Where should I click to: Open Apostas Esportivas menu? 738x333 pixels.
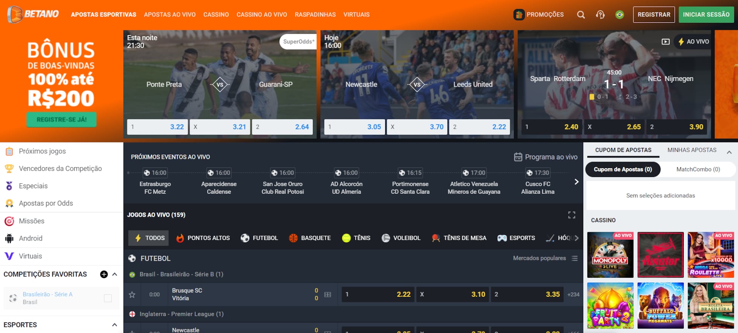click(x=104, y=15)
